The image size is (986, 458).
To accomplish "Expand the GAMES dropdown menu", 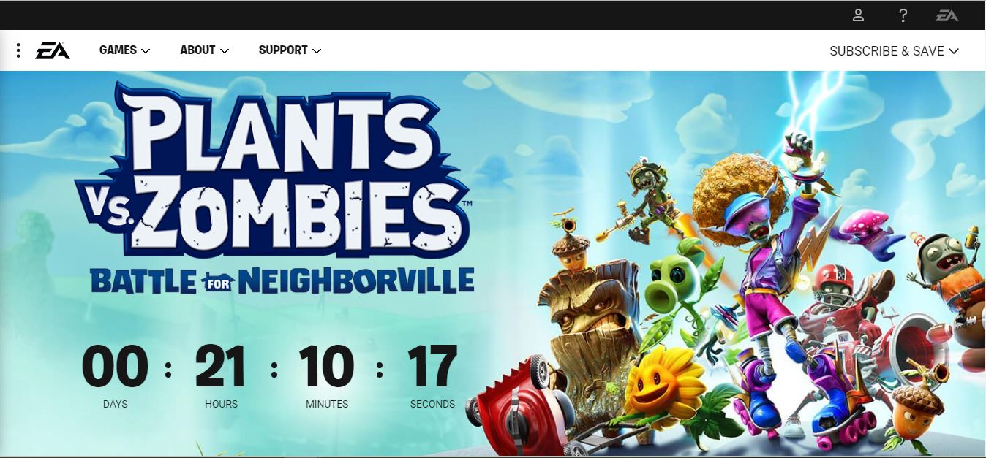I will coord(124,50).
